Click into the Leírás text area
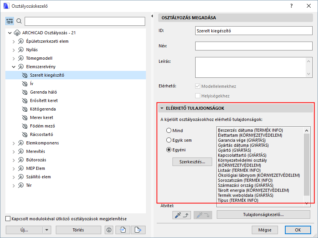Viewport: 318px width, 238px height. (x=251, y=67)
